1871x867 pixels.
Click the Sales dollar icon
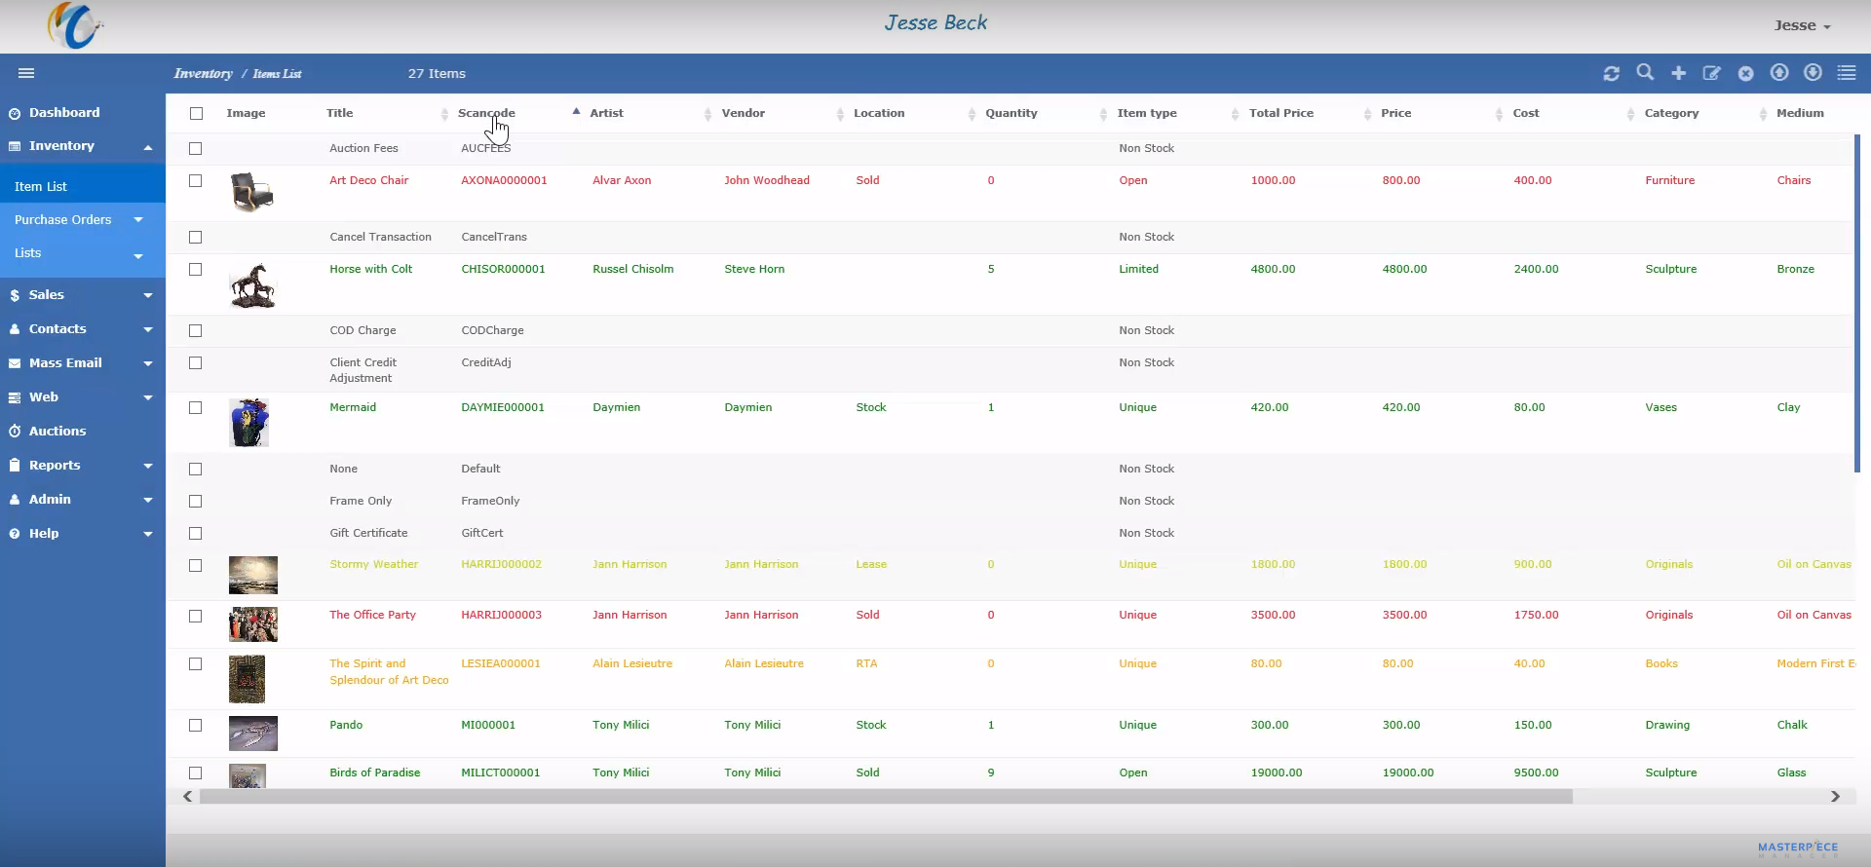[x=15, y=295]
